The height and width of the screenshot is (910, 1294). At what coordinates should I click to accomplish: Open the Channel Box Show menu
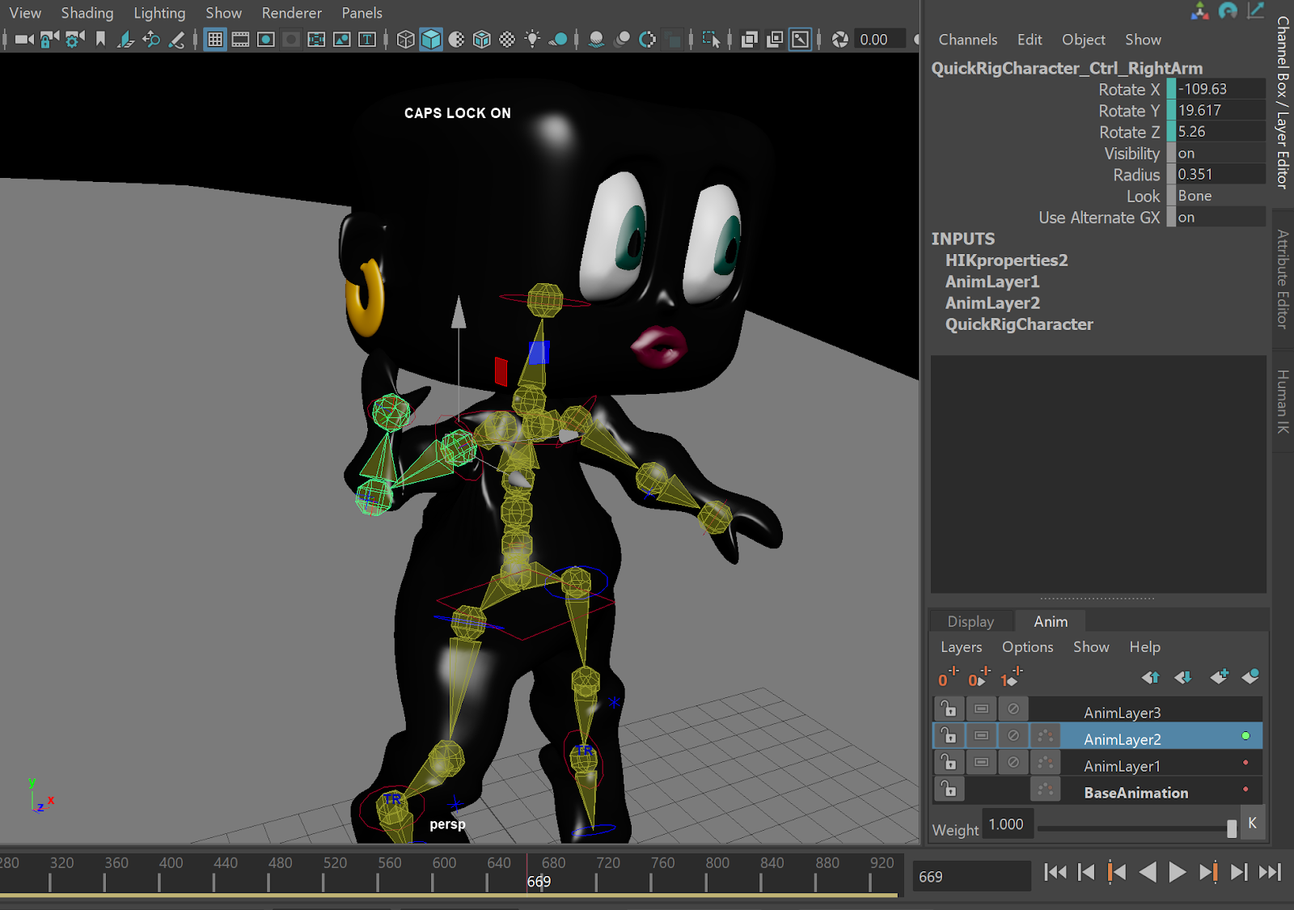click(x=1143, y=40)
